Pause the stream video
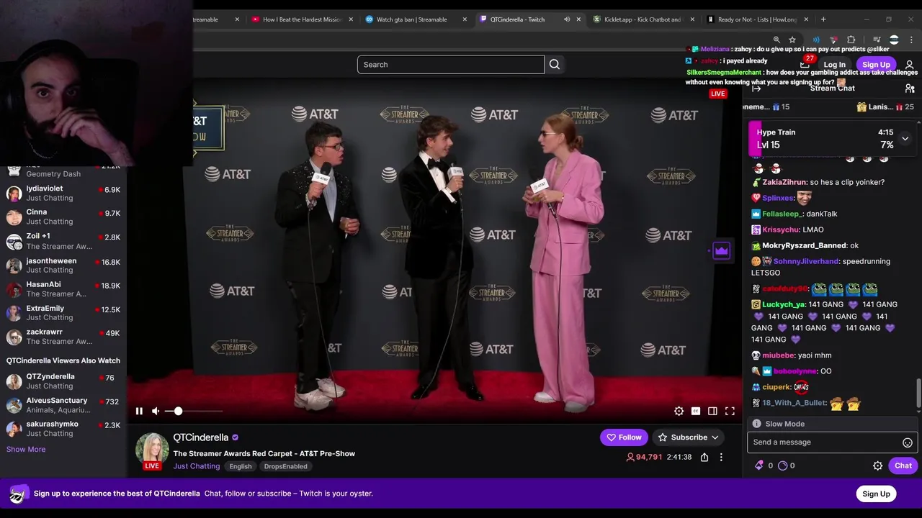 tap(139, 411)
